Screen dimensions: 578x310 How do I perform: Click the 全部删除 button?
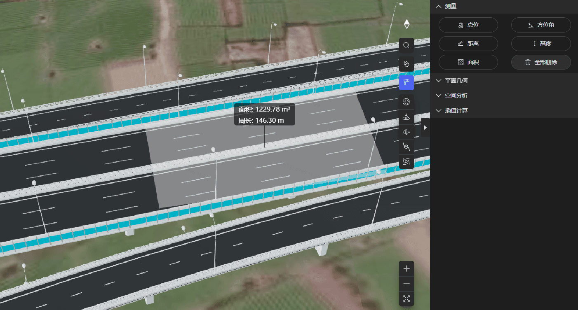click(541, 62)
